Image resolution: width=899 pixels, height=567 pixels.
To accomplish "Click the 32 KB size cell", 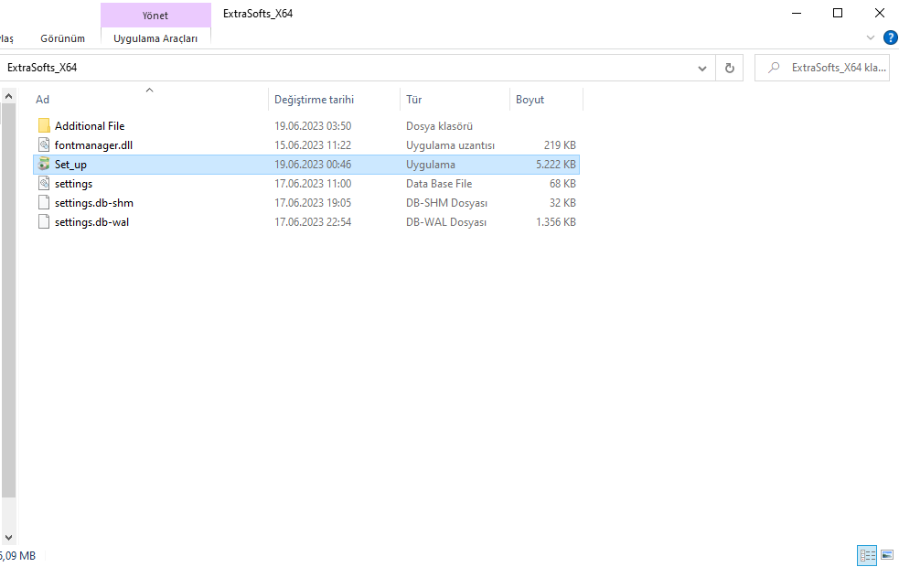I will point(562,202).
